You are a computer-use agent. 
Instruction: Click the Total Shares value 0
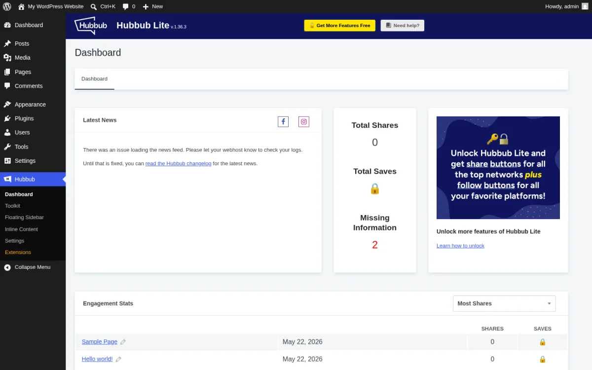coord(375,143)
